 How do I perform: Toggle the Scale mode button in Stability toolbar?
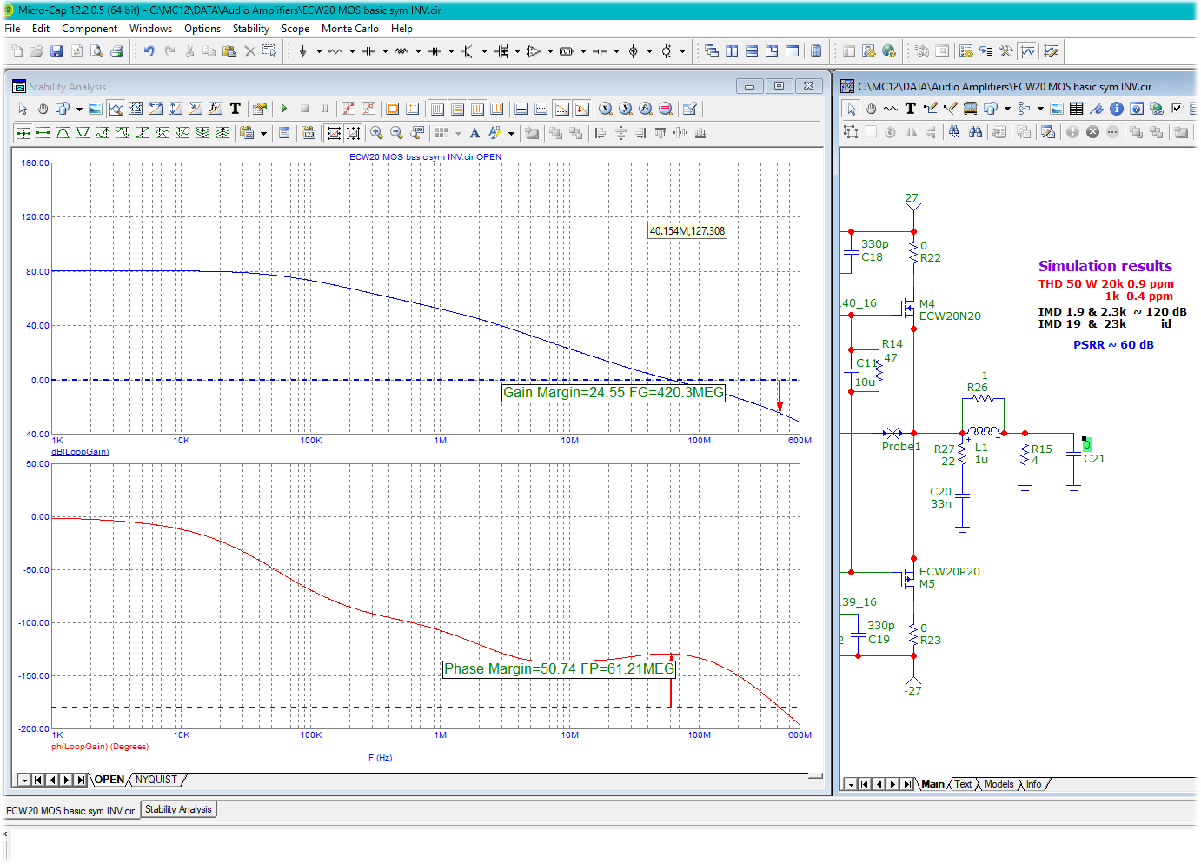(116, 109)
